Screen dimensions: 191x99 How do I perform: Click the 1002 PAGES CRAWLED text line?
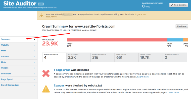point(70,30)
